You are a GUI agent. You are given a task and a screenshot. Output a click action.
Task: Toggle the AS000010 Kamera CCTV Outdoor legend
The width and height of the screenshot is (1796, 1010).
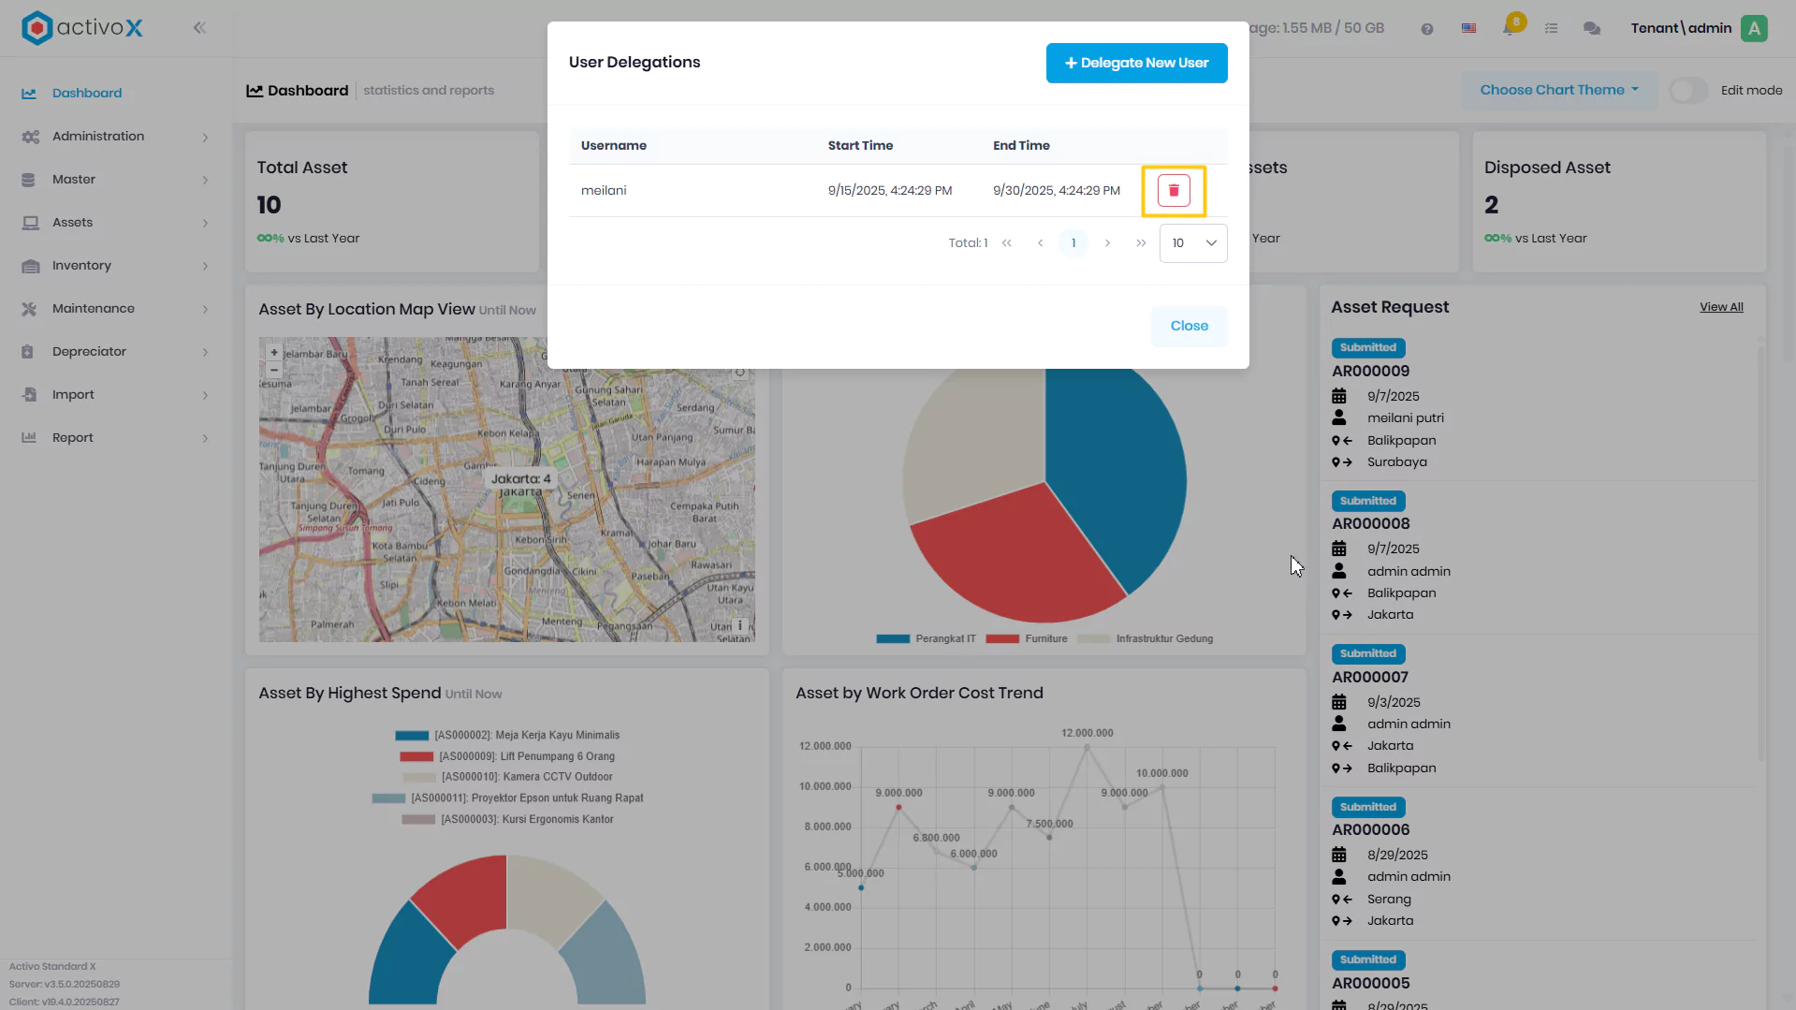pos(506,777)
